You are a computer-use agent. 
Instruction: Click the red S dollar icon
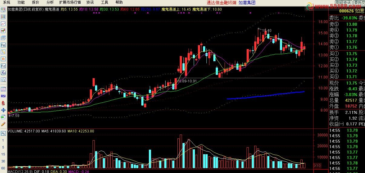[3, 103]
